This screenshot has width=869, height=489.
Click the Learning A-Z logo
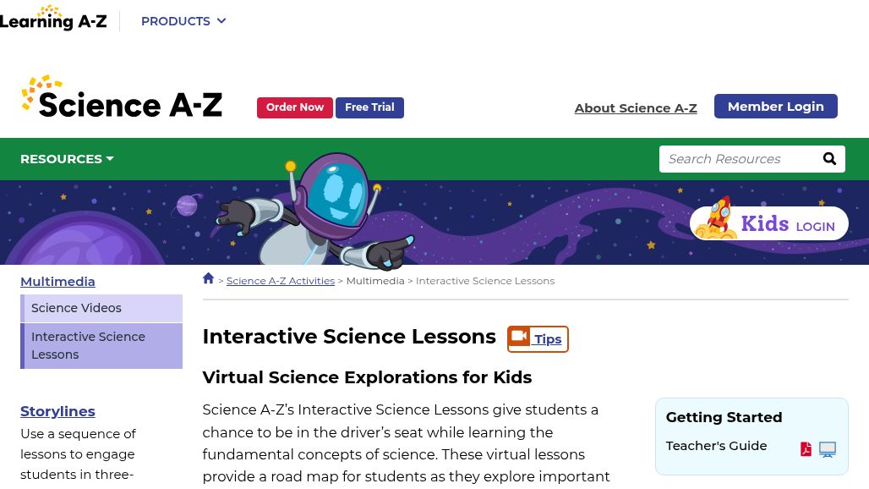coord(53,19)
